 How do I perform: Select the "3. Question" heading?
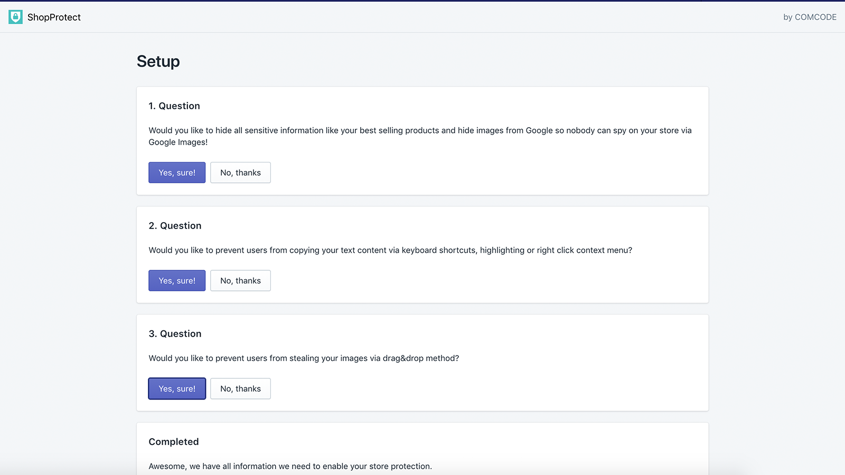pyautogui.click(x=175, y=334)
